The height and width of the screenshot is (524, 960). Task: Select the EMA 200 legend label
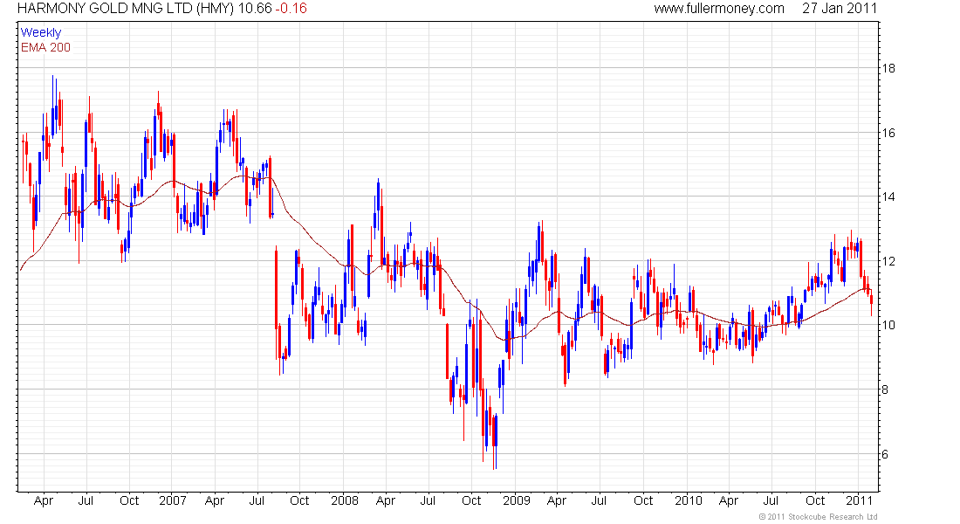45,48
